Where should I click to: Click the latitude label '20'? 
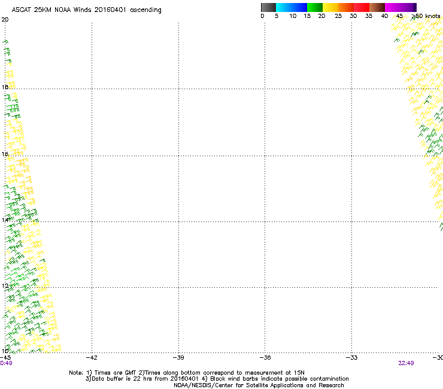click(x=5, y=20)
